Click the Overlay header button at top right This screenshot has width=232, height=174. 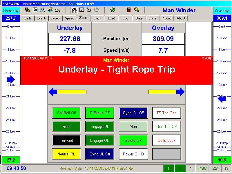tap(222, 11)
